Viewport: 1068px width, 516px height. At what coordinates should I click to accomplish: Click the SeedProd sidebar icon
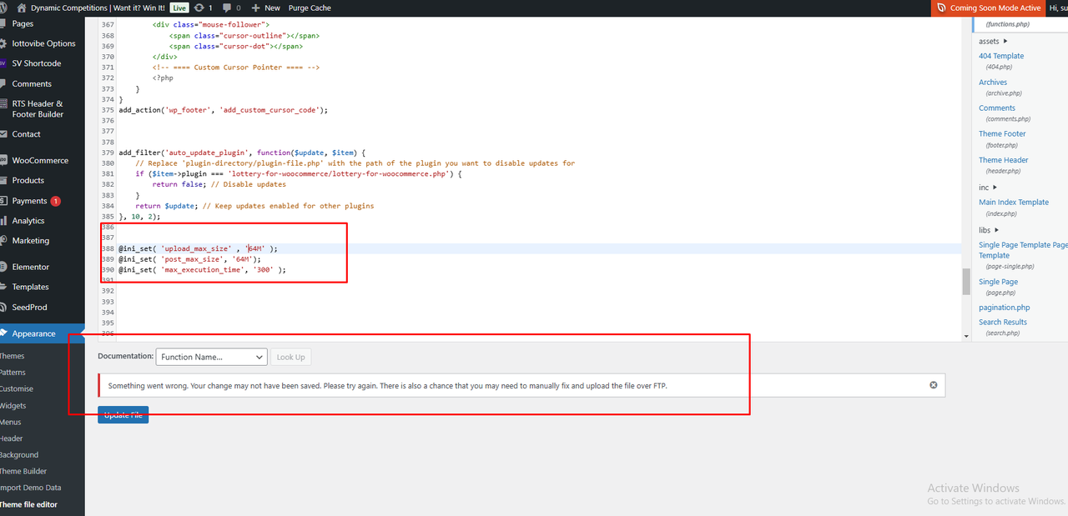3,307
